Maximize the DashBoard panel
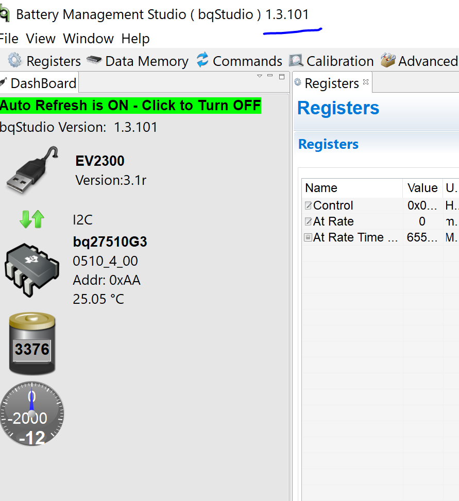 click(x=282, y=77)
